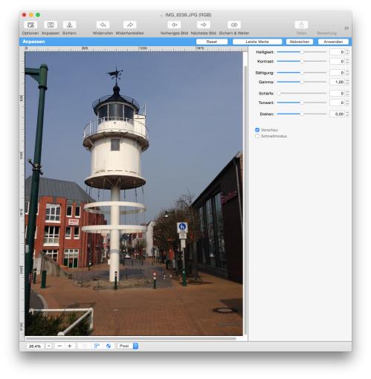Undo with the Widerrufen icon
Screen dimensions: 371x379
point(103,25)
